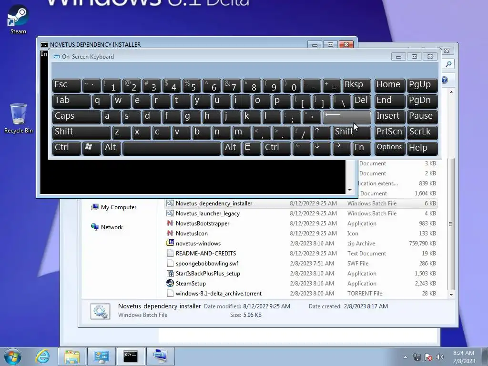Select the spoongebobbowling.swf file
The height and width of the screenshot is (366, 488).
tap(207, 263)
